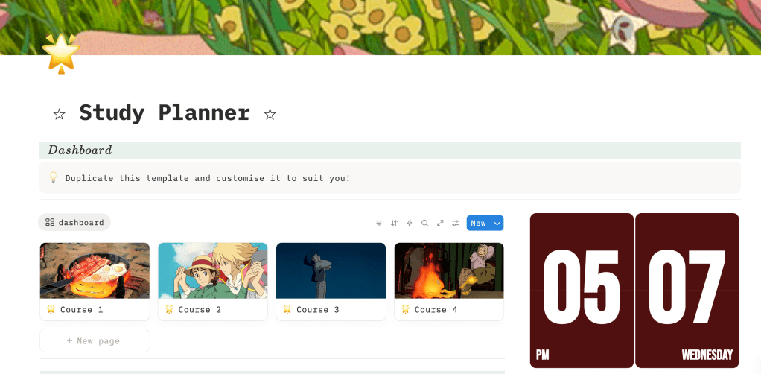The height and width of the screenshot is (374, 761).
Task: Open the lightning bolt automations icon
Action: coord(409,223)
